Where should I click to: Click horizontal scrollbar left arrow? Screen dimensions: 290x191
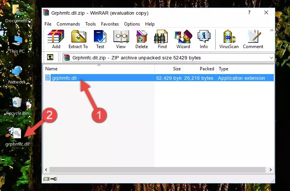click(46, 170)
